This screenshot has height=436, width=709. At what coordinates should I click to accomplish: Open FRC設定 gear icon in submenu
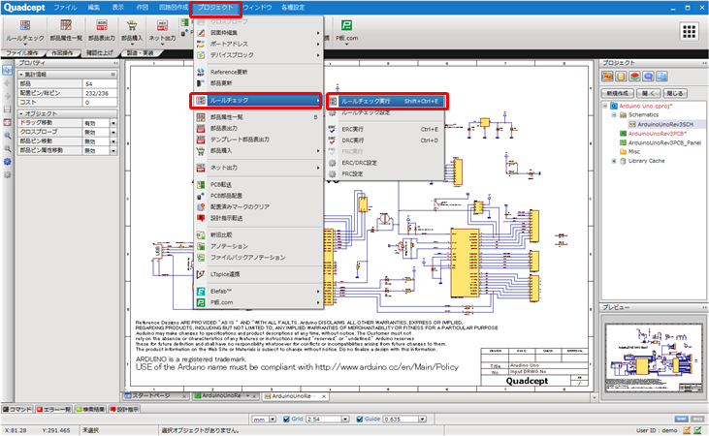(x=333, y=174)
